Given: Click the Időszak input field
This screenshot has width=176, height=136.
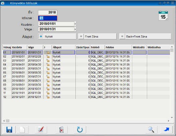Looking at the screenshot, I should [x=48, y=18].
